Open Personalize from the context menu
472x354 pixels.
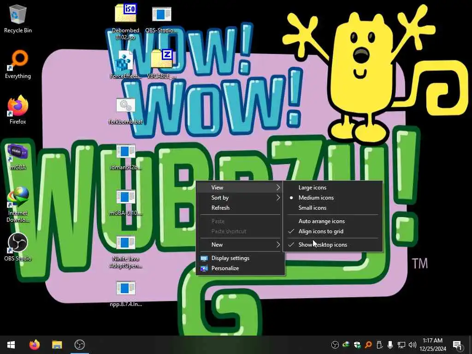pos(240,268)
